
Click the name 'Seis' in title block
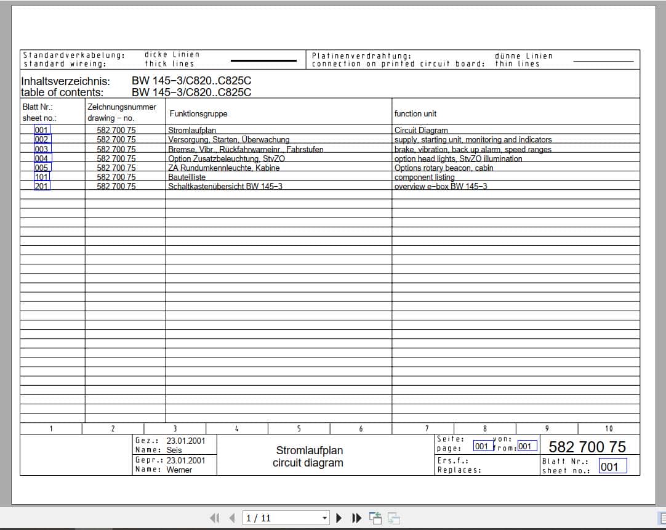[174, 450]
